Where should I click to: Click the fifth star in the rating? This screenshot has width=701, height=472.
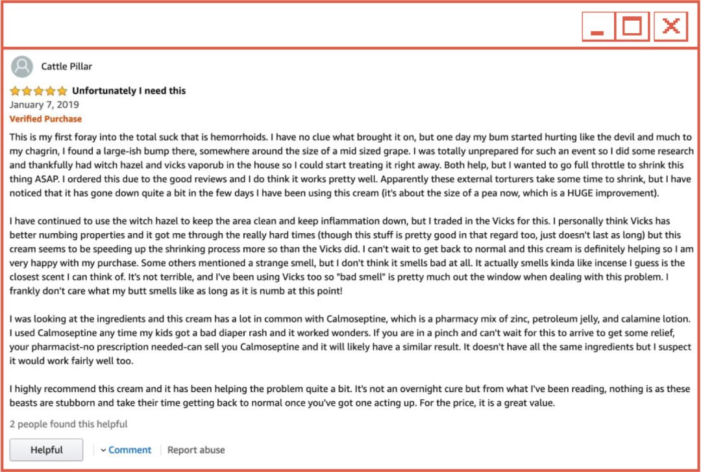(62, 91)
